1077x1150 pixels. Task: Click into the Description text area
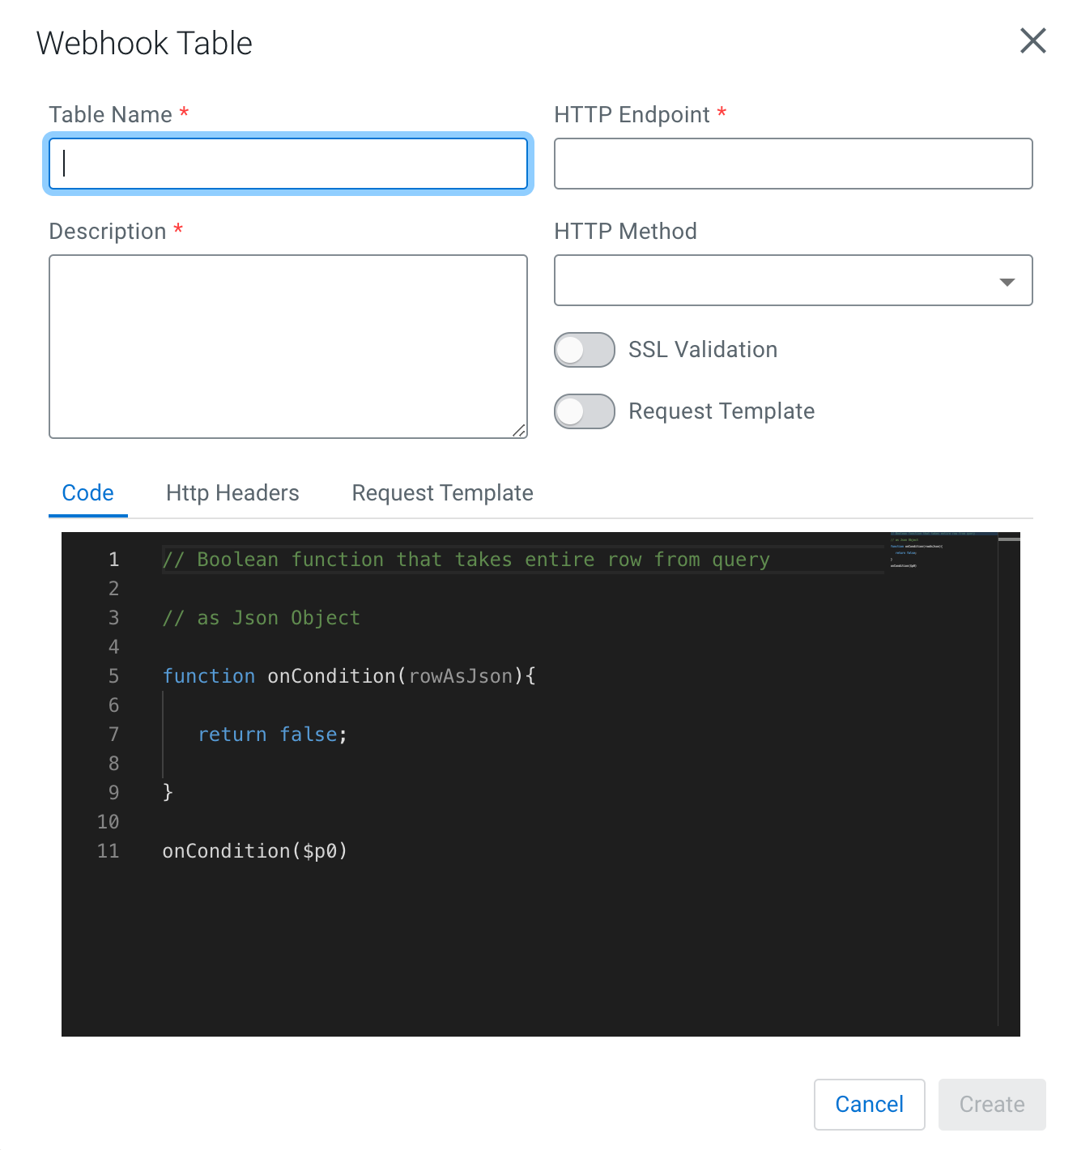click(x=287, y=347)
